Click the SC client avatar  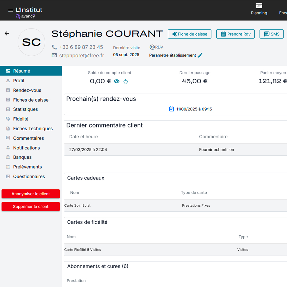pyautogui.click(x=32, y=42)
